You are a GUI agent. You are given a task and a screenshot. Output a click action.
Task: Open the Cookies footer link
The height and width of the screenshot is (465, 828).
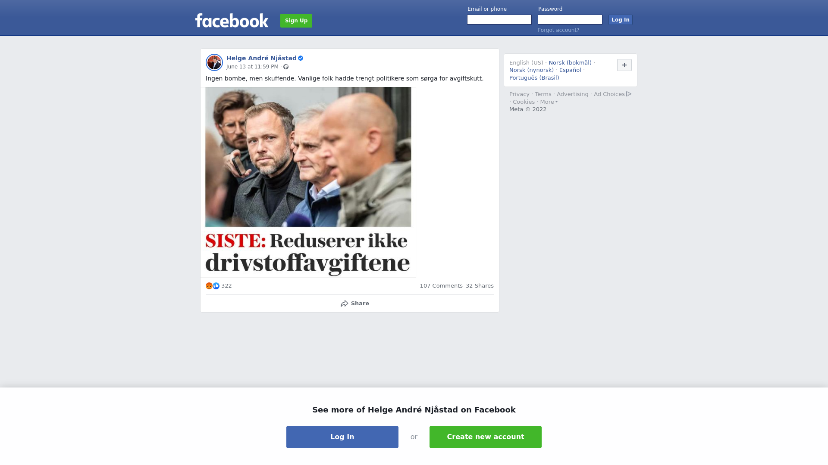pos(524,102)
